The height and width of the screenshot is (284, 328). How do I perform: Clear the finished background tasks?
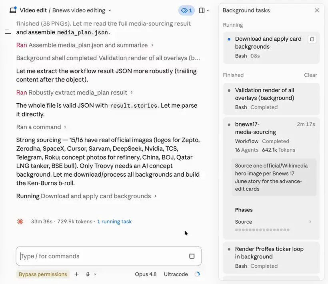[310, 75]
